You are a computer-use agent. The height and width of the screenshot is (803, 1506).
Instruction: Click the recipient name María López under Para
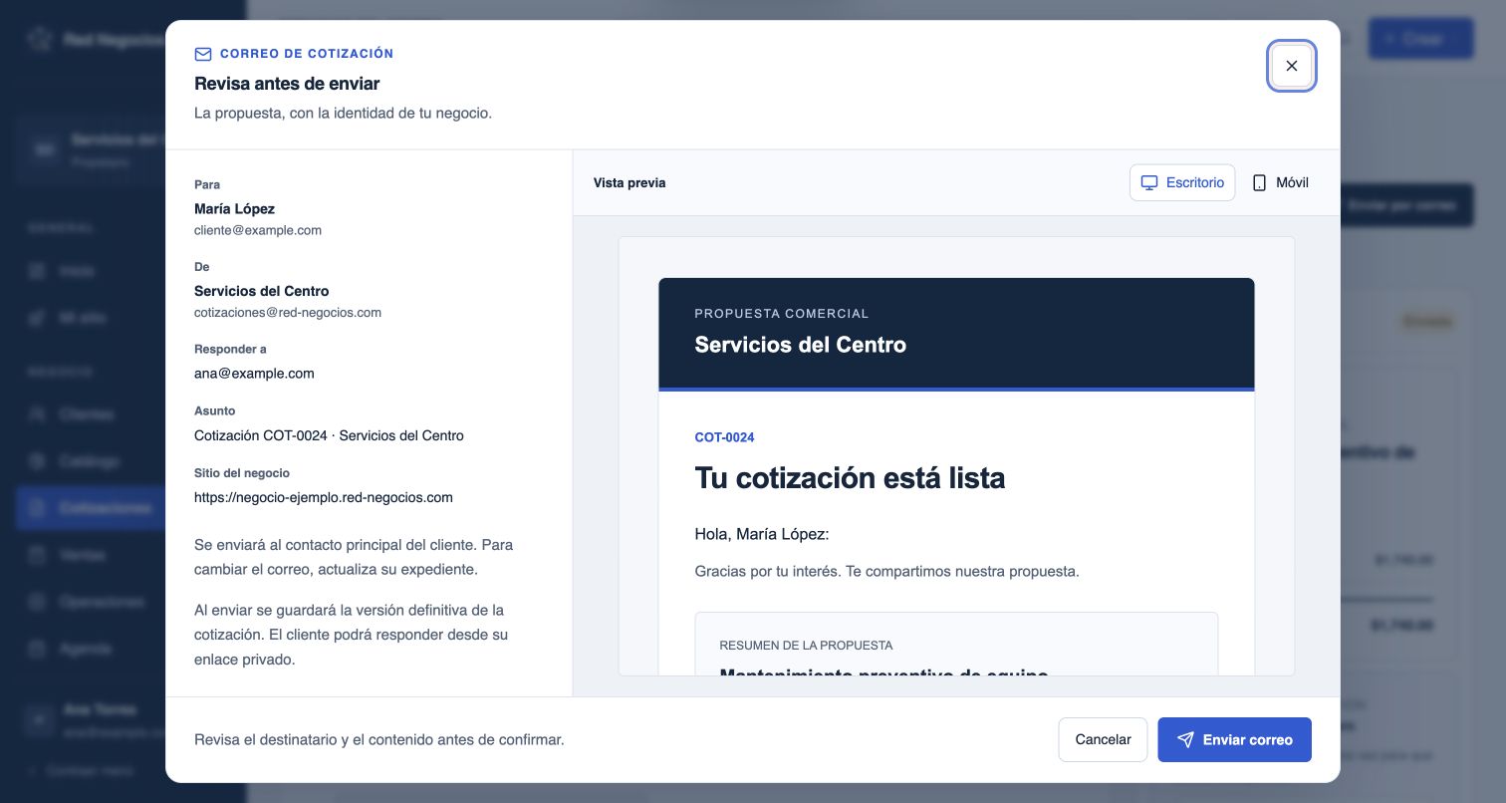[x=234, y=209]
